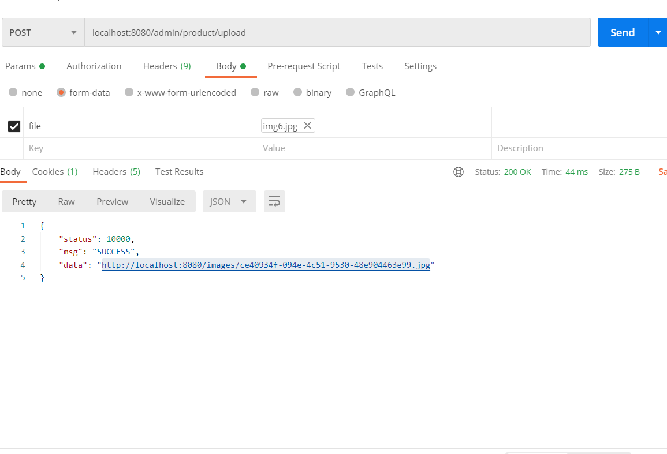Uncheck the file row checkbox
The image size is (667, 454).
pyautogui.click(x=14, y=126)
